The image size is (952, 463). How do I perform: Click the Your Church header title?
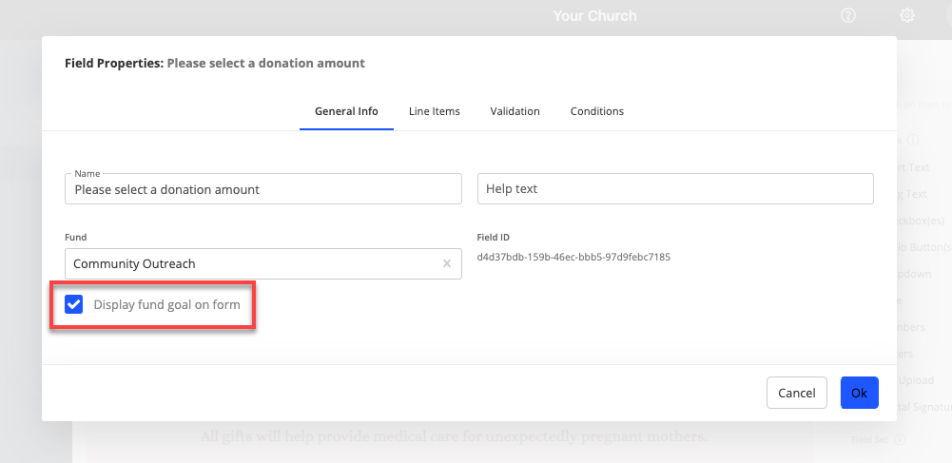tap(594, 16)
